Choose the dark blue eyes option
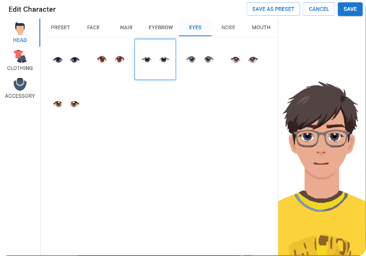The height and width of the screenshot is (256, 366). pos(66,60)
